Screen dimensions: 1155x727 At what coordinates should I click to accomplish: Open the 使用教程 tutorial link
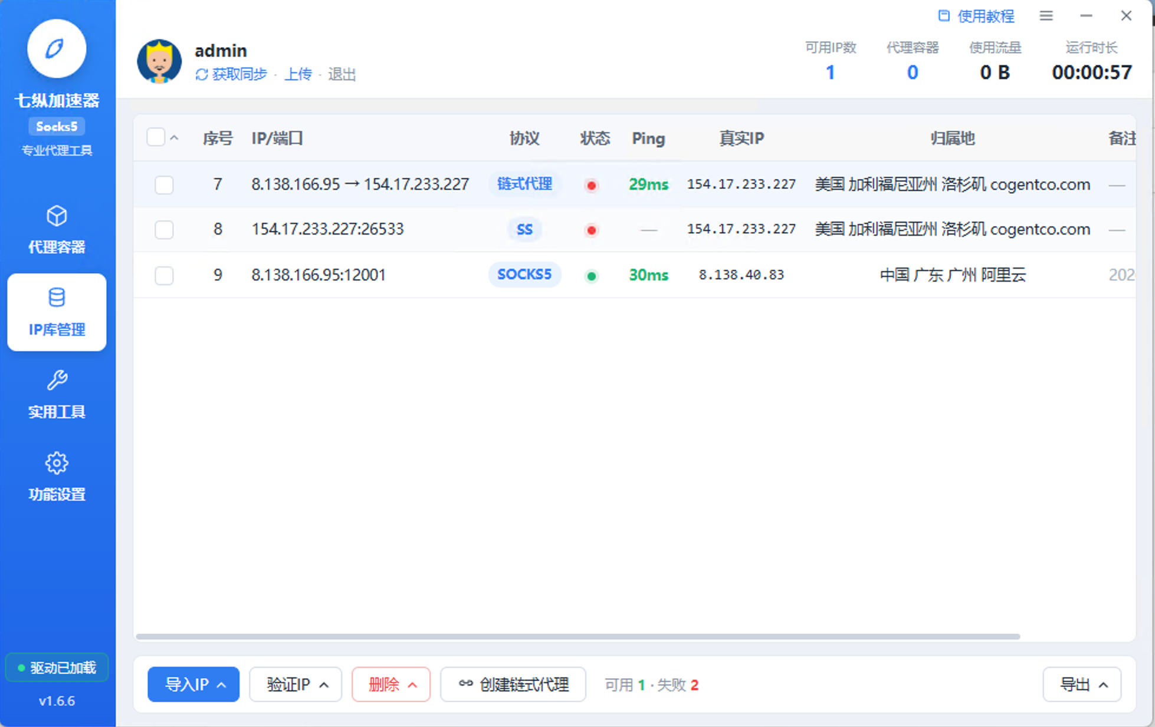tap(976, 16)
